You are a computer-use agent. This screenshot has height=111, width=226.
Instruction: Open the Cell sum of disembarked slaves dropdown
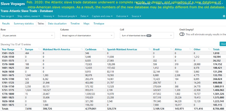[x=147, y=36]
